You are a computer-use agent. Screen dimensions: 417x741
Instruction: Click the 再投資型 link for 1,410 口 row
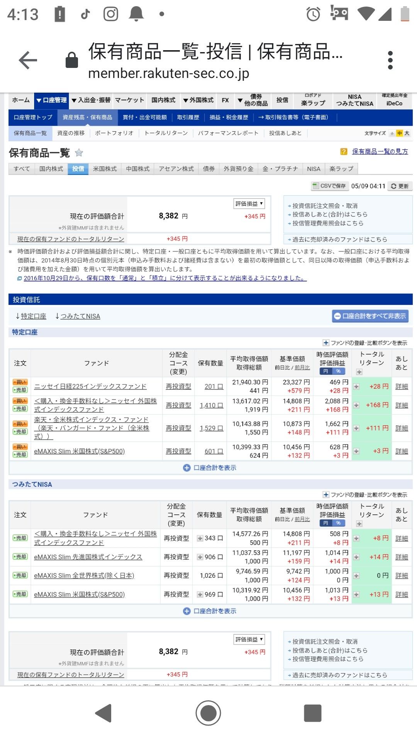point(178,405)
